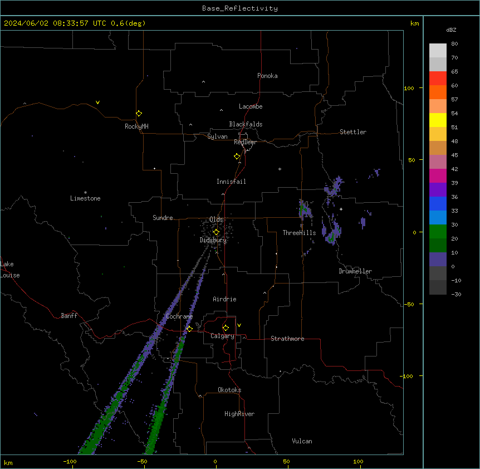Click the Cochrane label
This screenshot has width=480, height=469.
[179, 316]
